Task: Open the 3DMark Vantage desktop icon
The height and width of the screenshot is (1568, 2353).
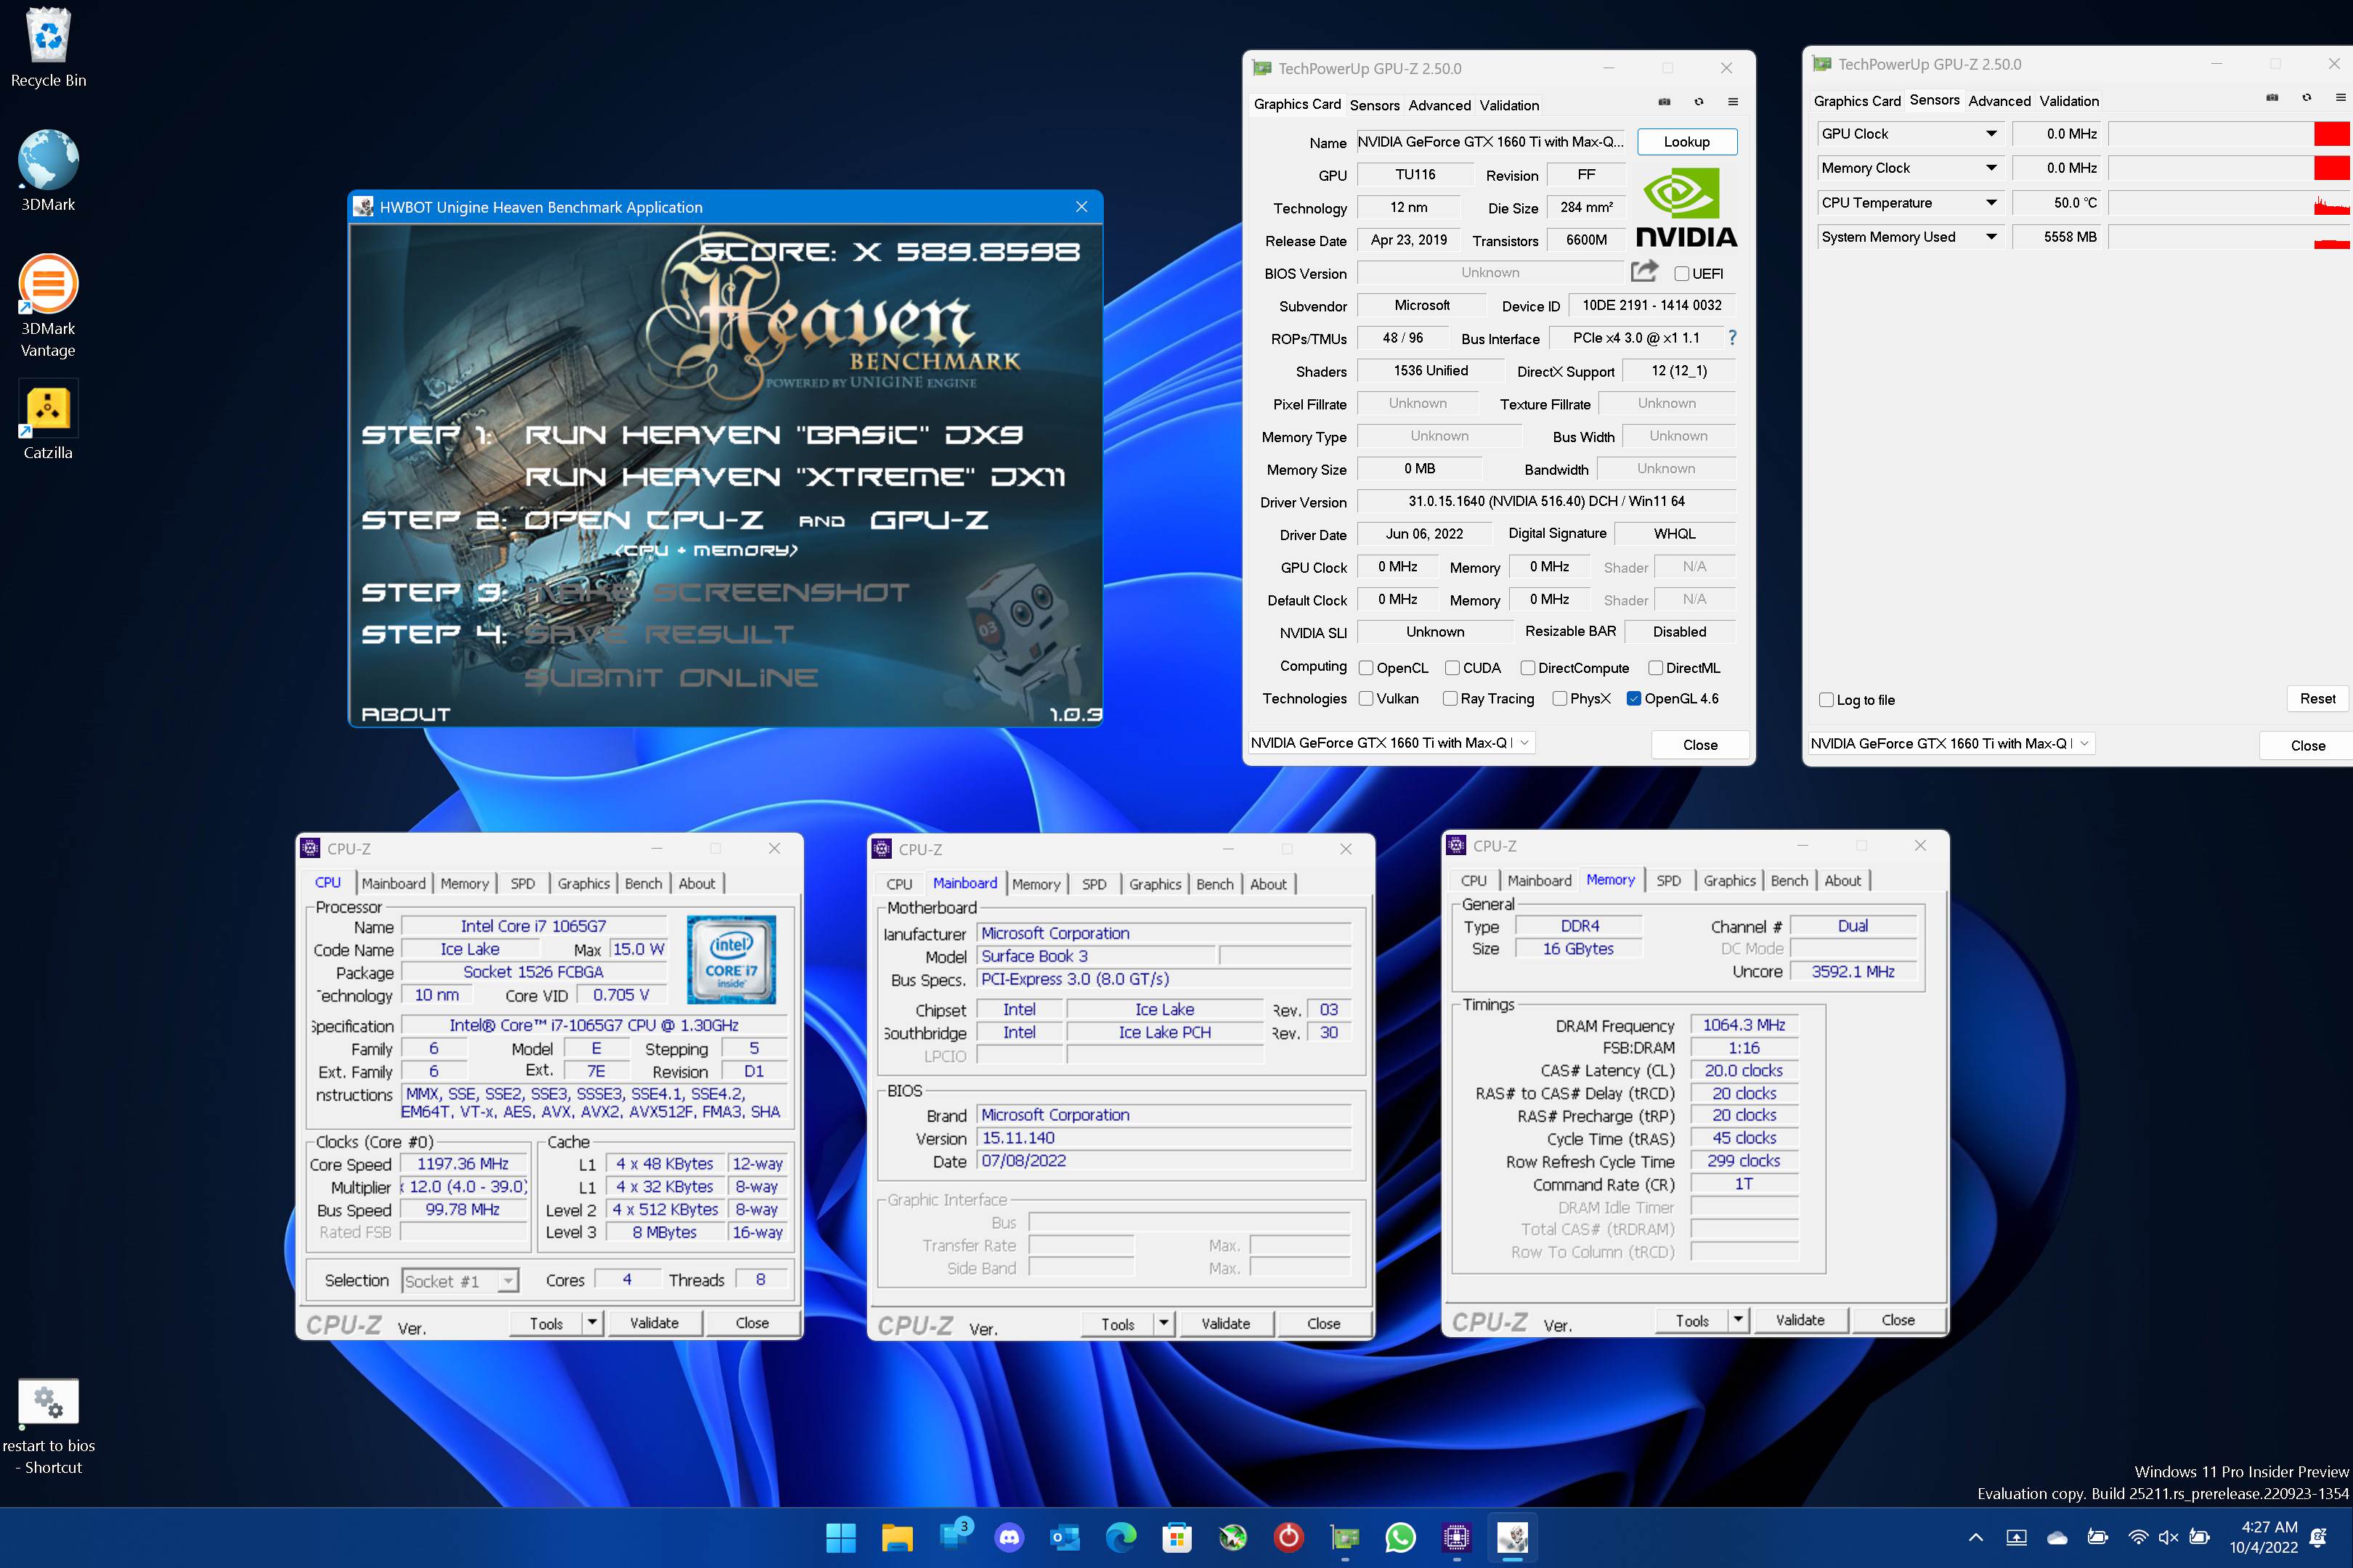Action: click(x=48, y=305)
